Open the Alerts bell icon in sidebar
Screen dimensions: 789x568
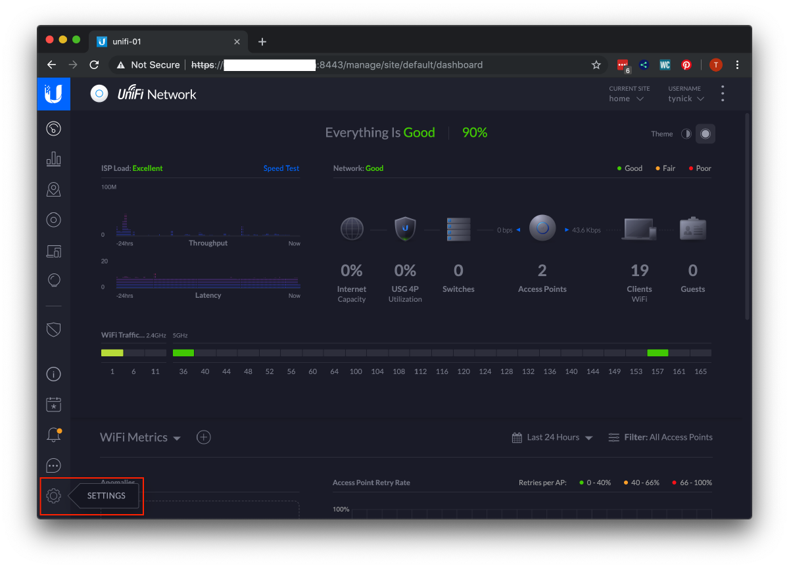tap(54, 435)
